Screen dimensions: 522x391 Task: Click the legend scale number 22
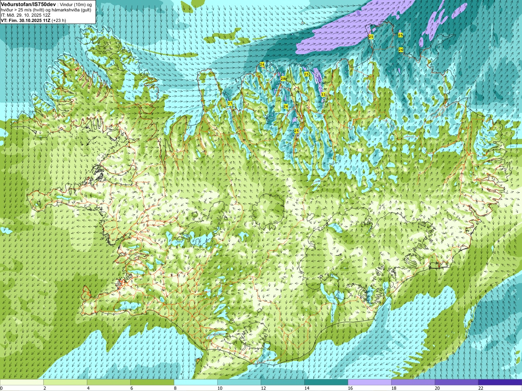pyautogui.click(x=481, y=388)
